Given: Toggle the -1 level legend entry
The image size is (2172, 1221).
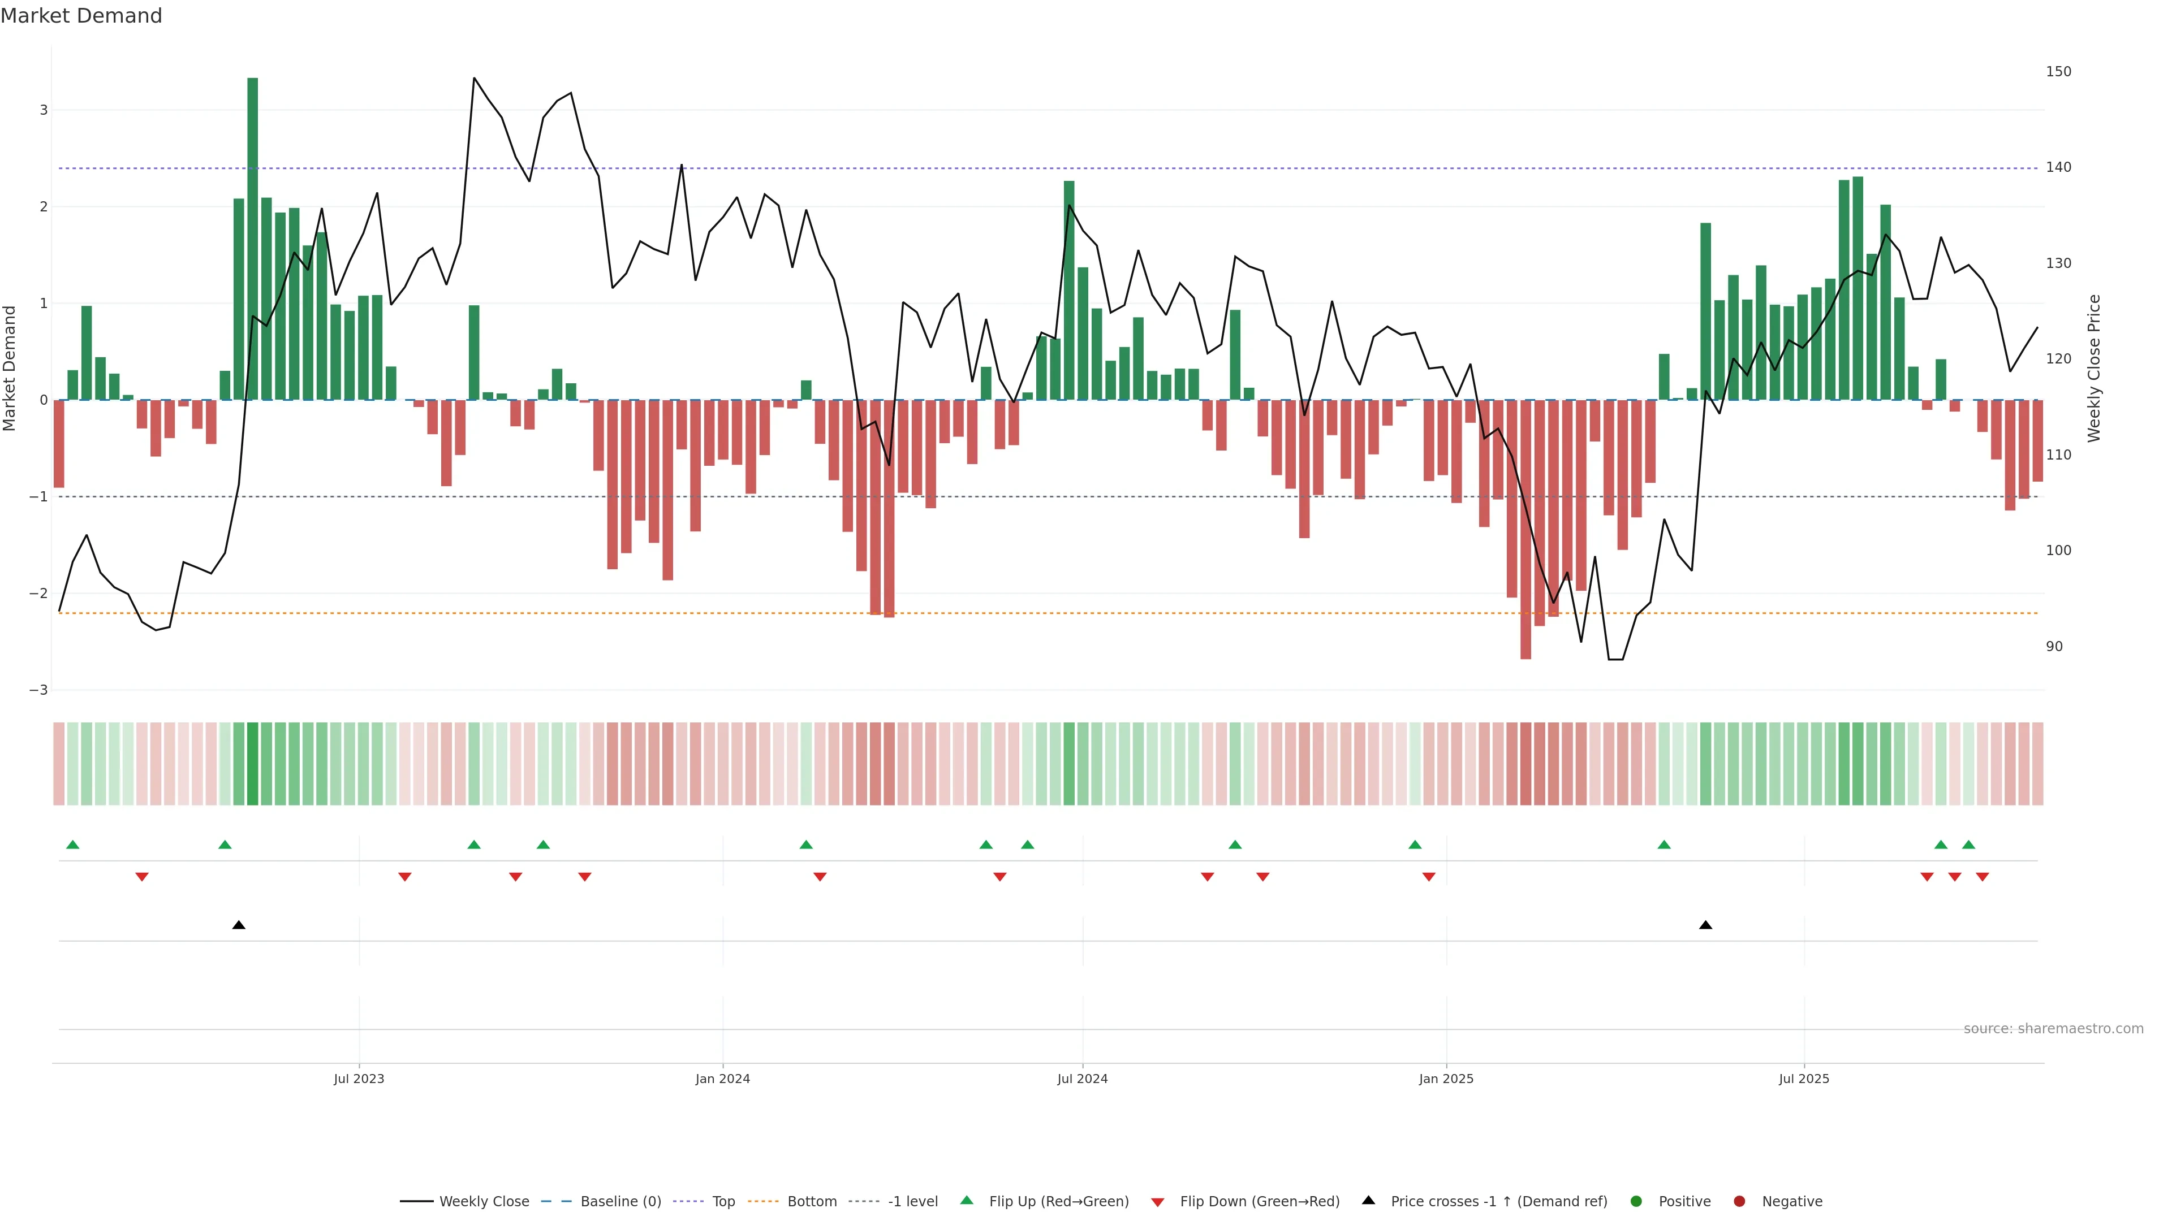Looking at the screenshot, I should 912,1201.
